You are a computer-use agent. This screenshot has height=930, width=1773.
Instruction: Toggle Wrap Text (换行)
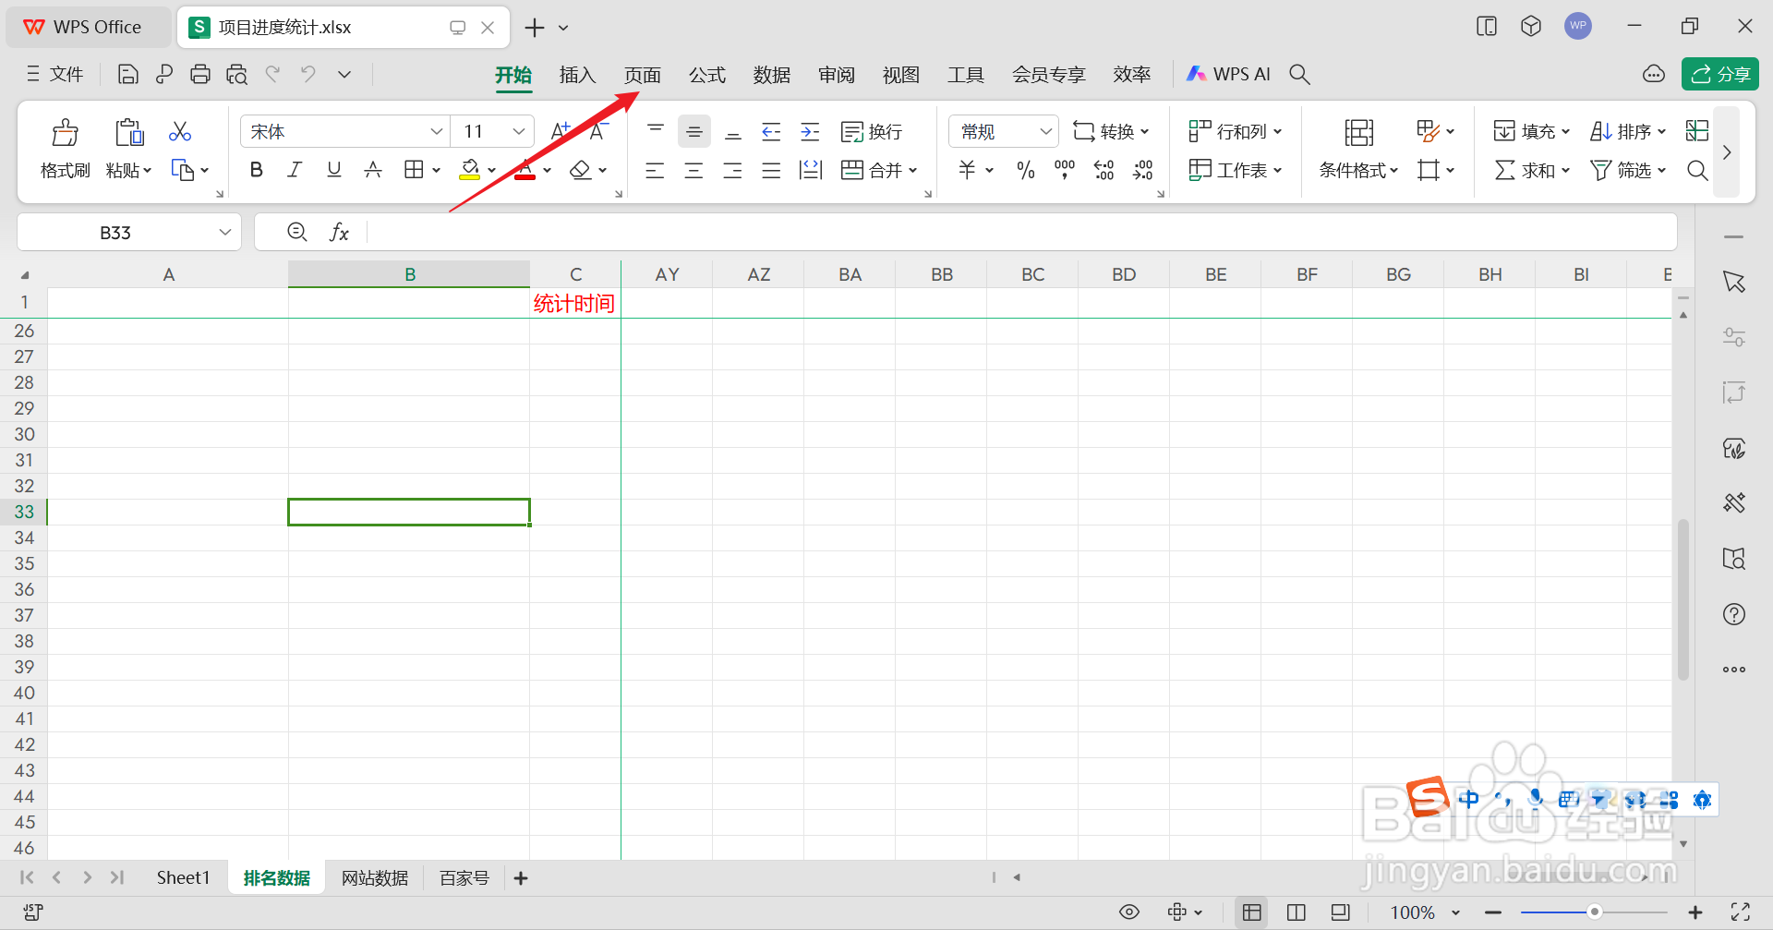pos(872,132)
